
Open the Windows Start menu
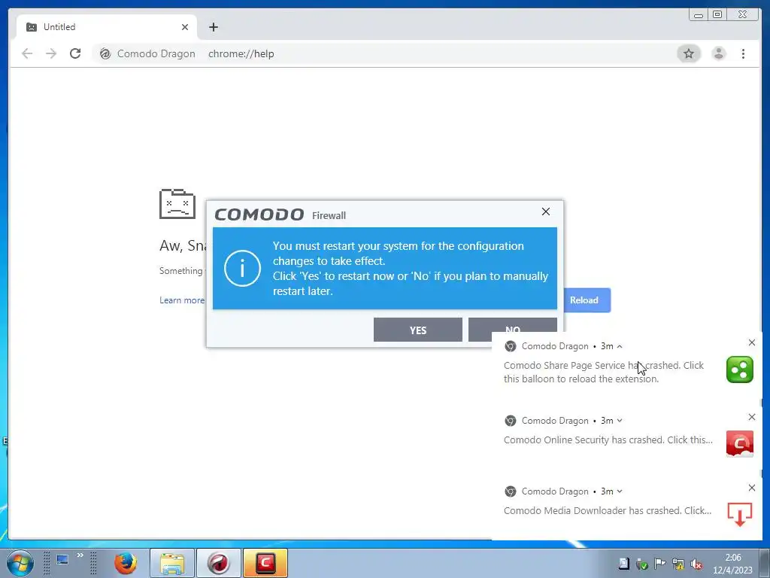pos(20,563)
